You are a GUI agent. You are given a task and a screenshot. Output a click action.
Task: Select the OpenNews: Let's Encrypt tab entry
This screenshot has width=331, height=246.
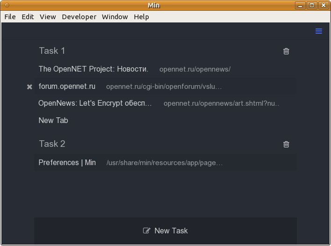(x=165, y=103)
